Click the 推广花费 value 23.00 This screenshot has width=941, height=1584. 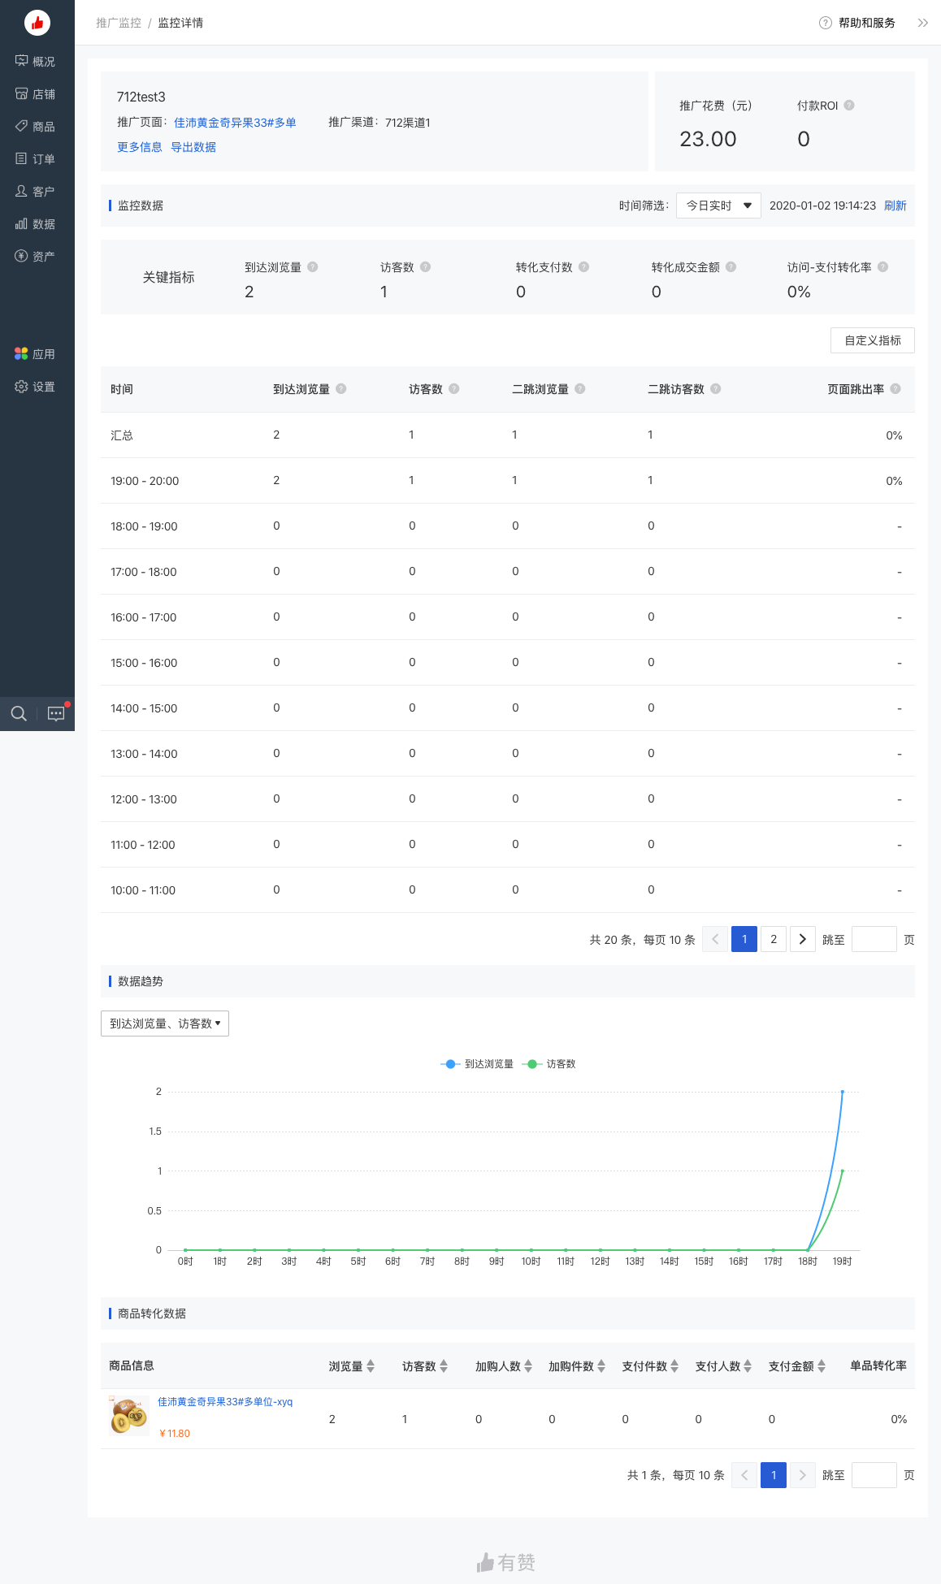tap(708, 139)
